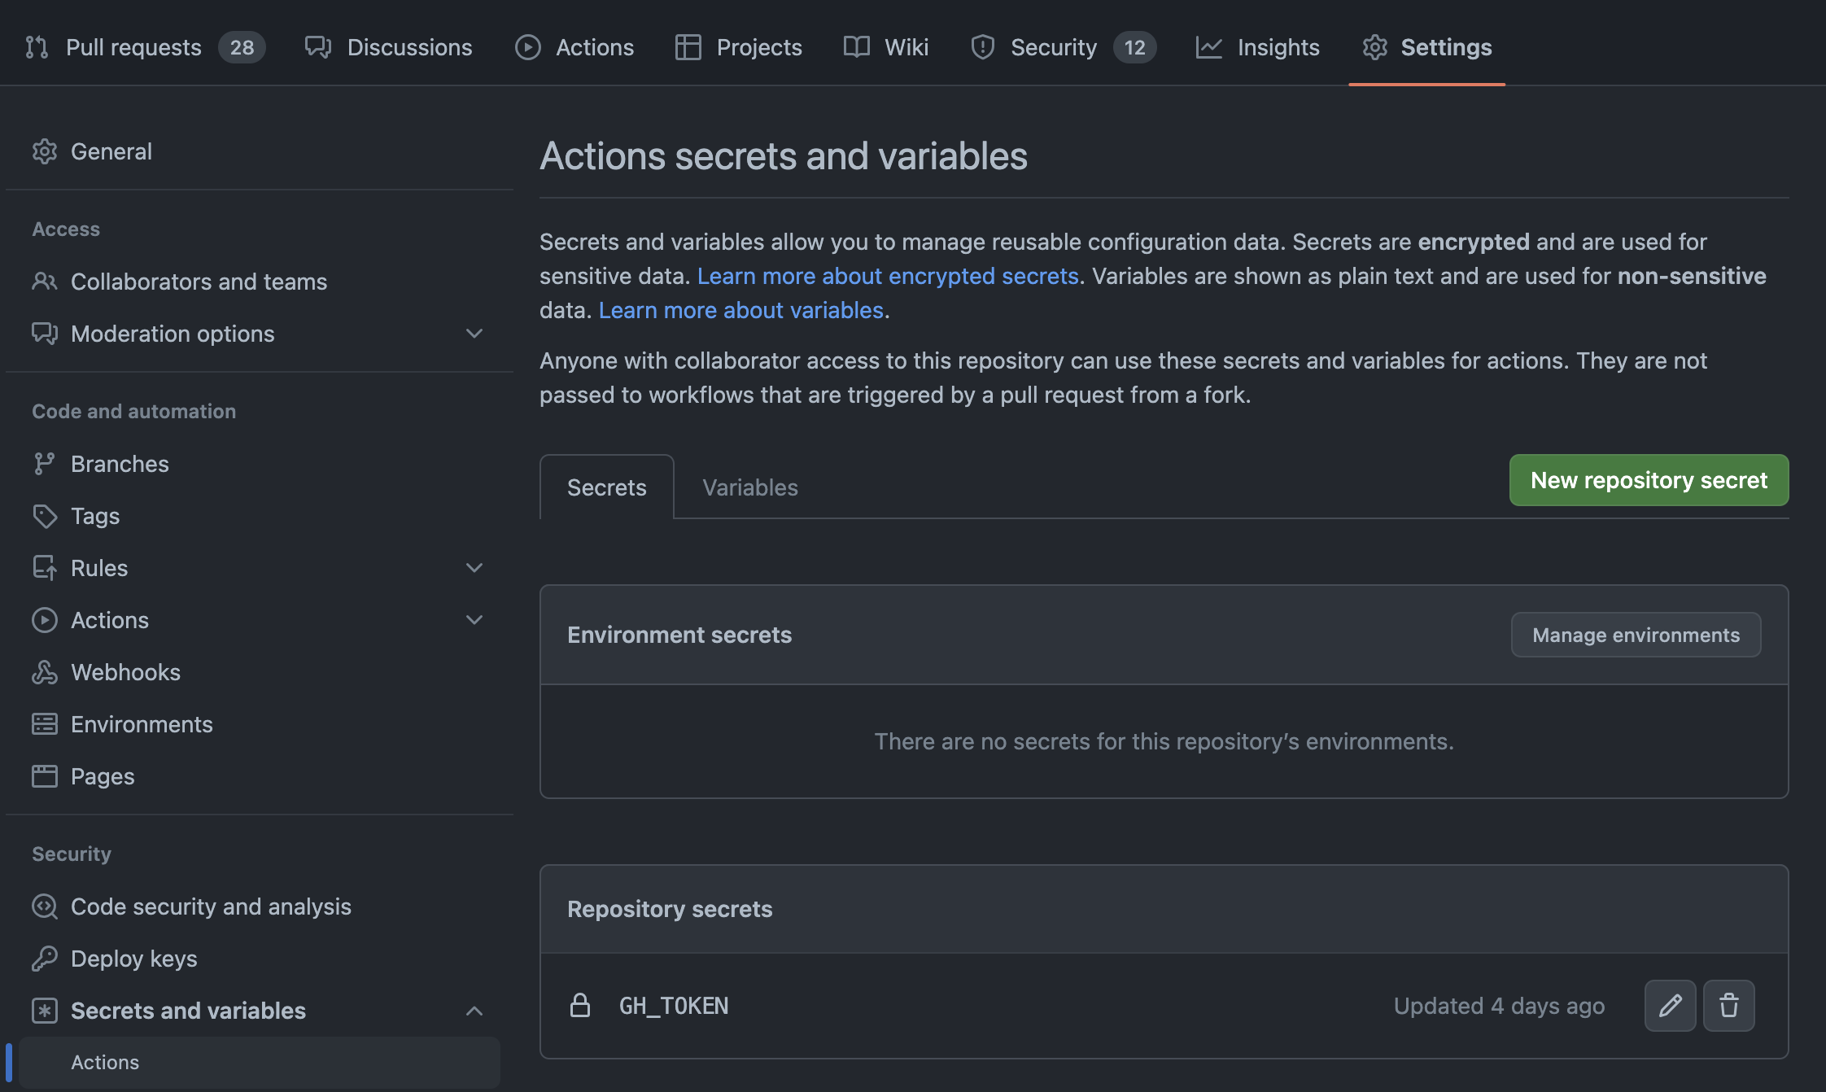Expand the Moderation options chevron

[x=474, y=334]
